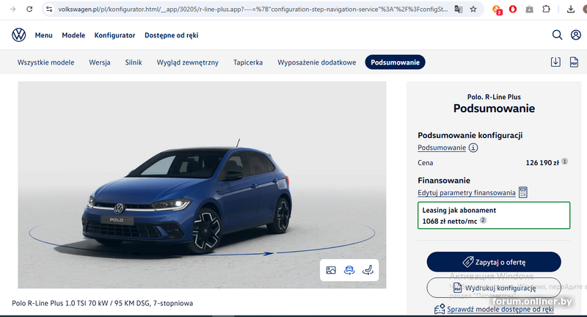The image size is (587, 317).
Task: Click the Finansowanie heading
Action: [x=444, y=181]
